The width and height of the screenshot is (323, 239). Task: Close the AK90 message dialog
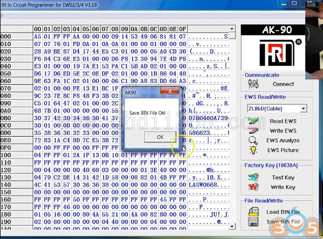tap(170, 91)
